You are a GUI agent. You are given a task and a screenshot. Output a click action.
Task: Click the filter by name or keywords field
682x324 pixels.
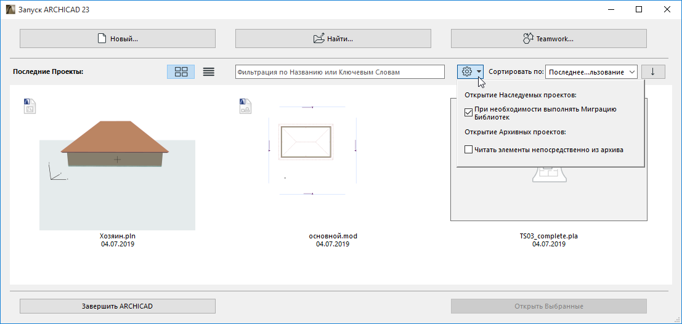(x=339, y=71)
